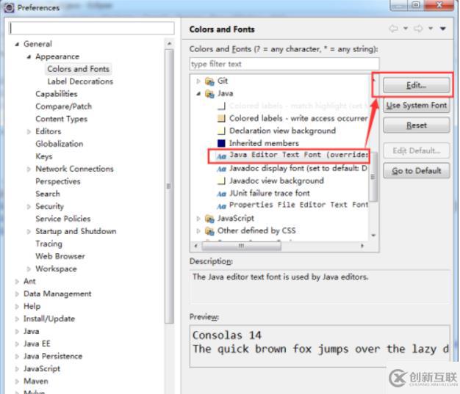Click the JavaScript folder icon in list
460x394 pixels.
209,219
